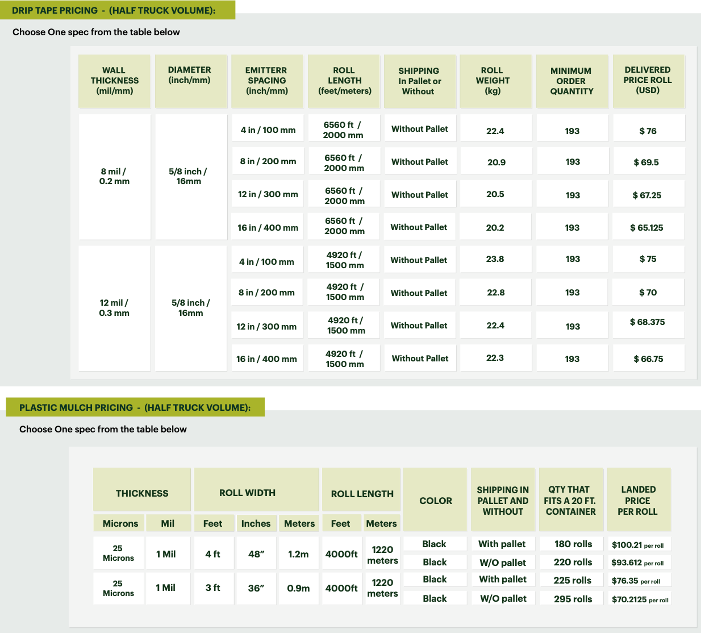Select the Emitter Spacing column header
701x633 pixels.
click(x=267, y=81)
